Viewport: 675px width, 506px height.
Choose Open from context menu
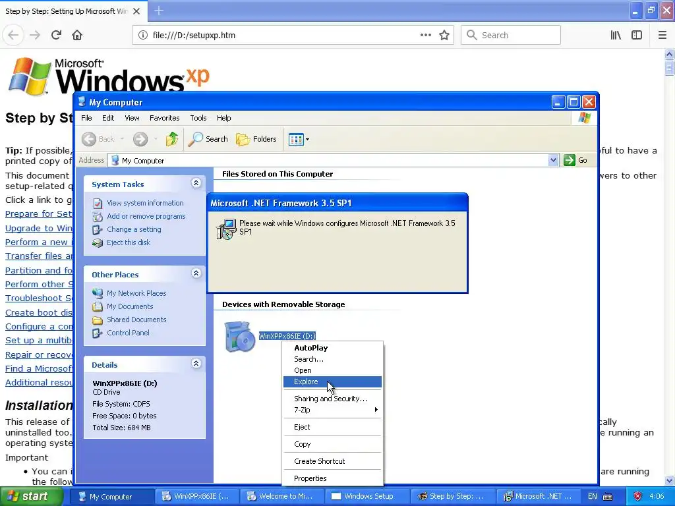pos(332,370)
